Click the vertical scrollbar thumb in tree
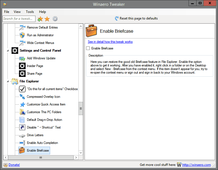The width and height of the screenshot is (218, 170). pyautogui.click(x=81, y=108)
